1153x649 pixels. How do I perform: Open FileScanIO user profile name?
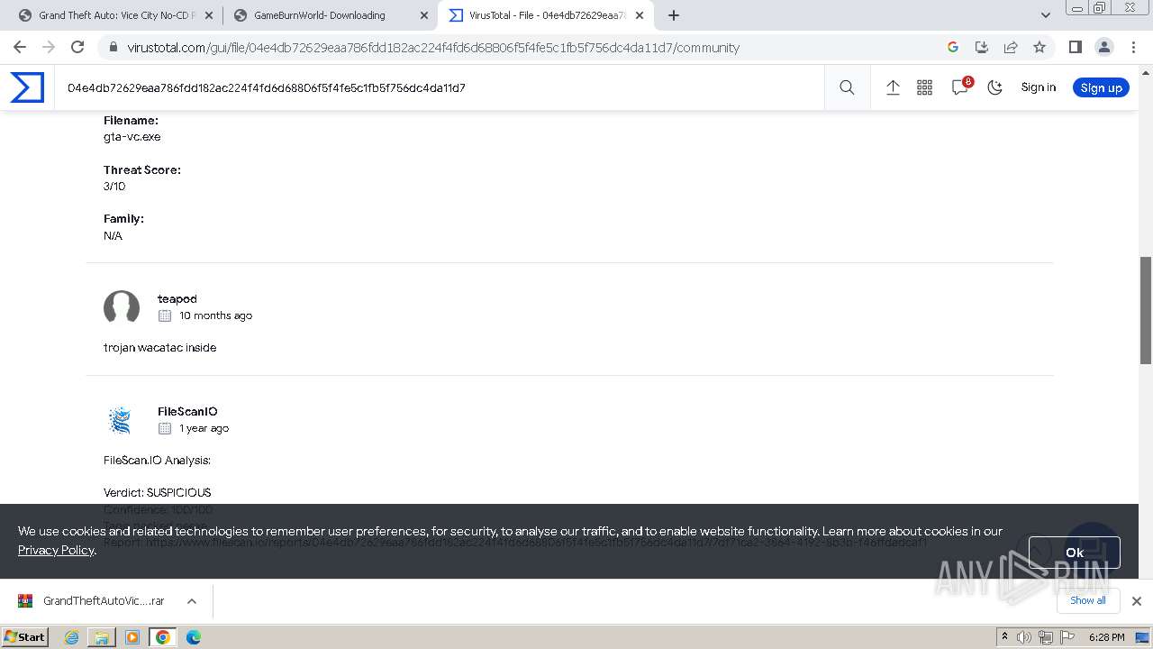pos(187,411)
